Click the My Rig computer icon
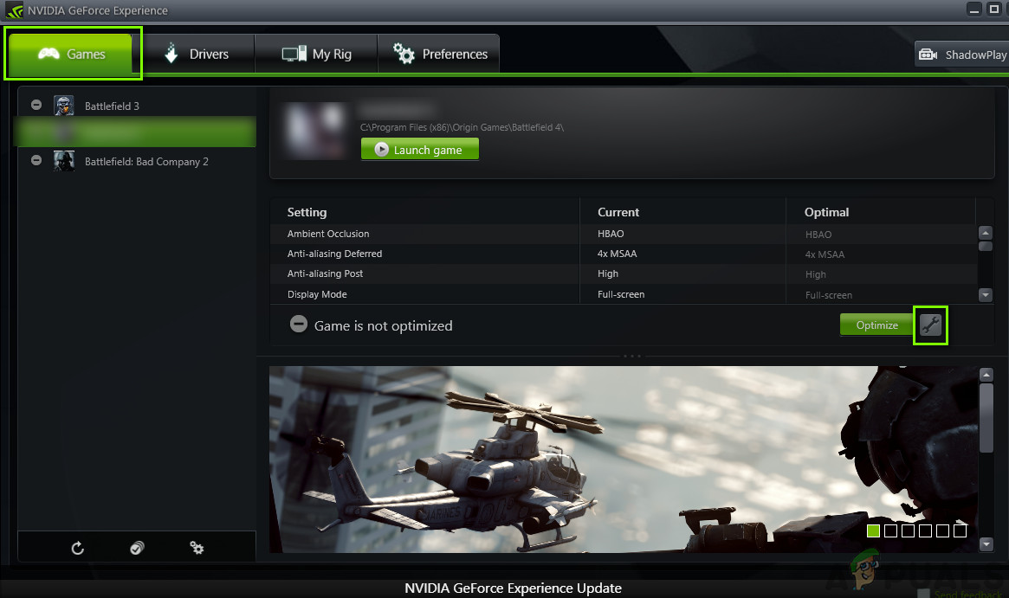Viewport: 1009px width, 598px height. tap(294, 54)
